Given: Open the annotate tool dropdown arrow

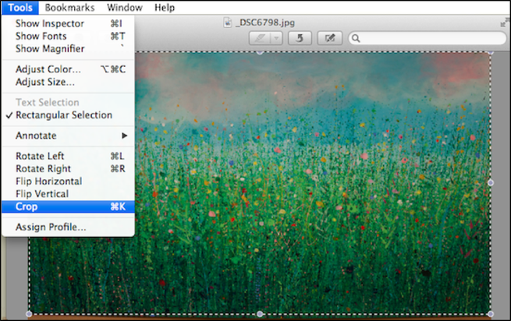Looking at the screenshot, I should pyautogui.click(x=276, y=38).
